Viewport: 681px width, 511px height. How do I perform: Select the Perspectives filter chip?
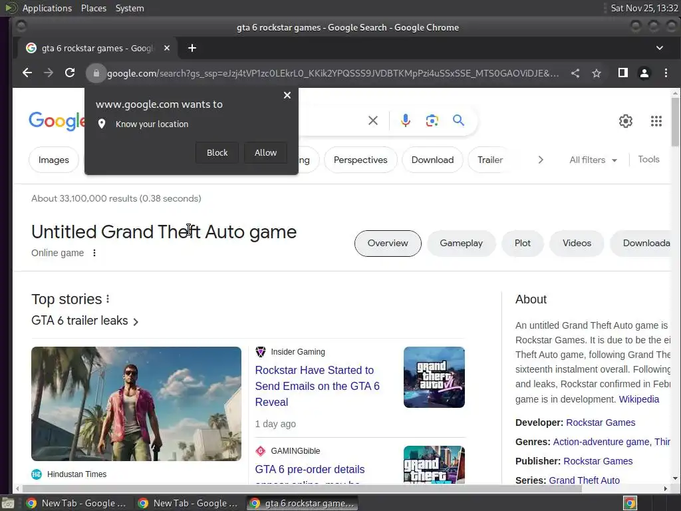tap(360, 160)
